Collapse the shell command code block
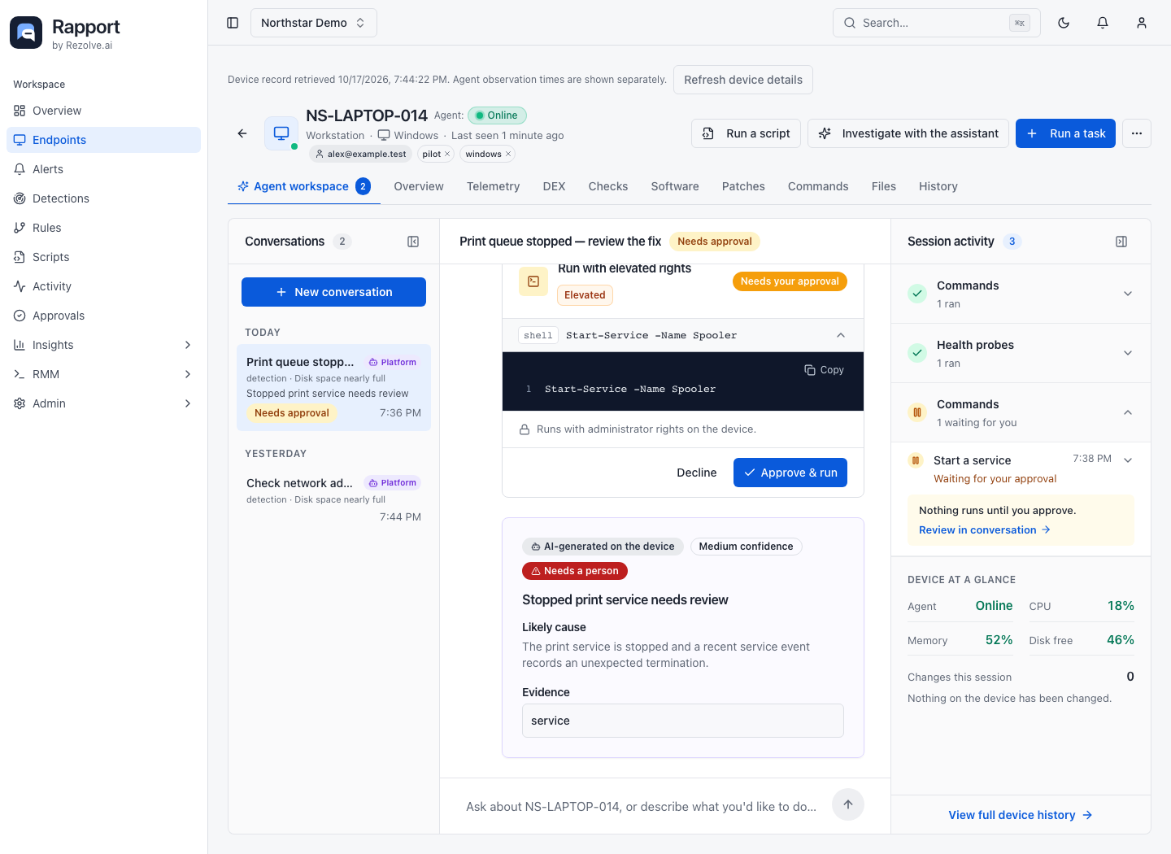This screenshot has height=854, width=1171. [x=841, y=335]
